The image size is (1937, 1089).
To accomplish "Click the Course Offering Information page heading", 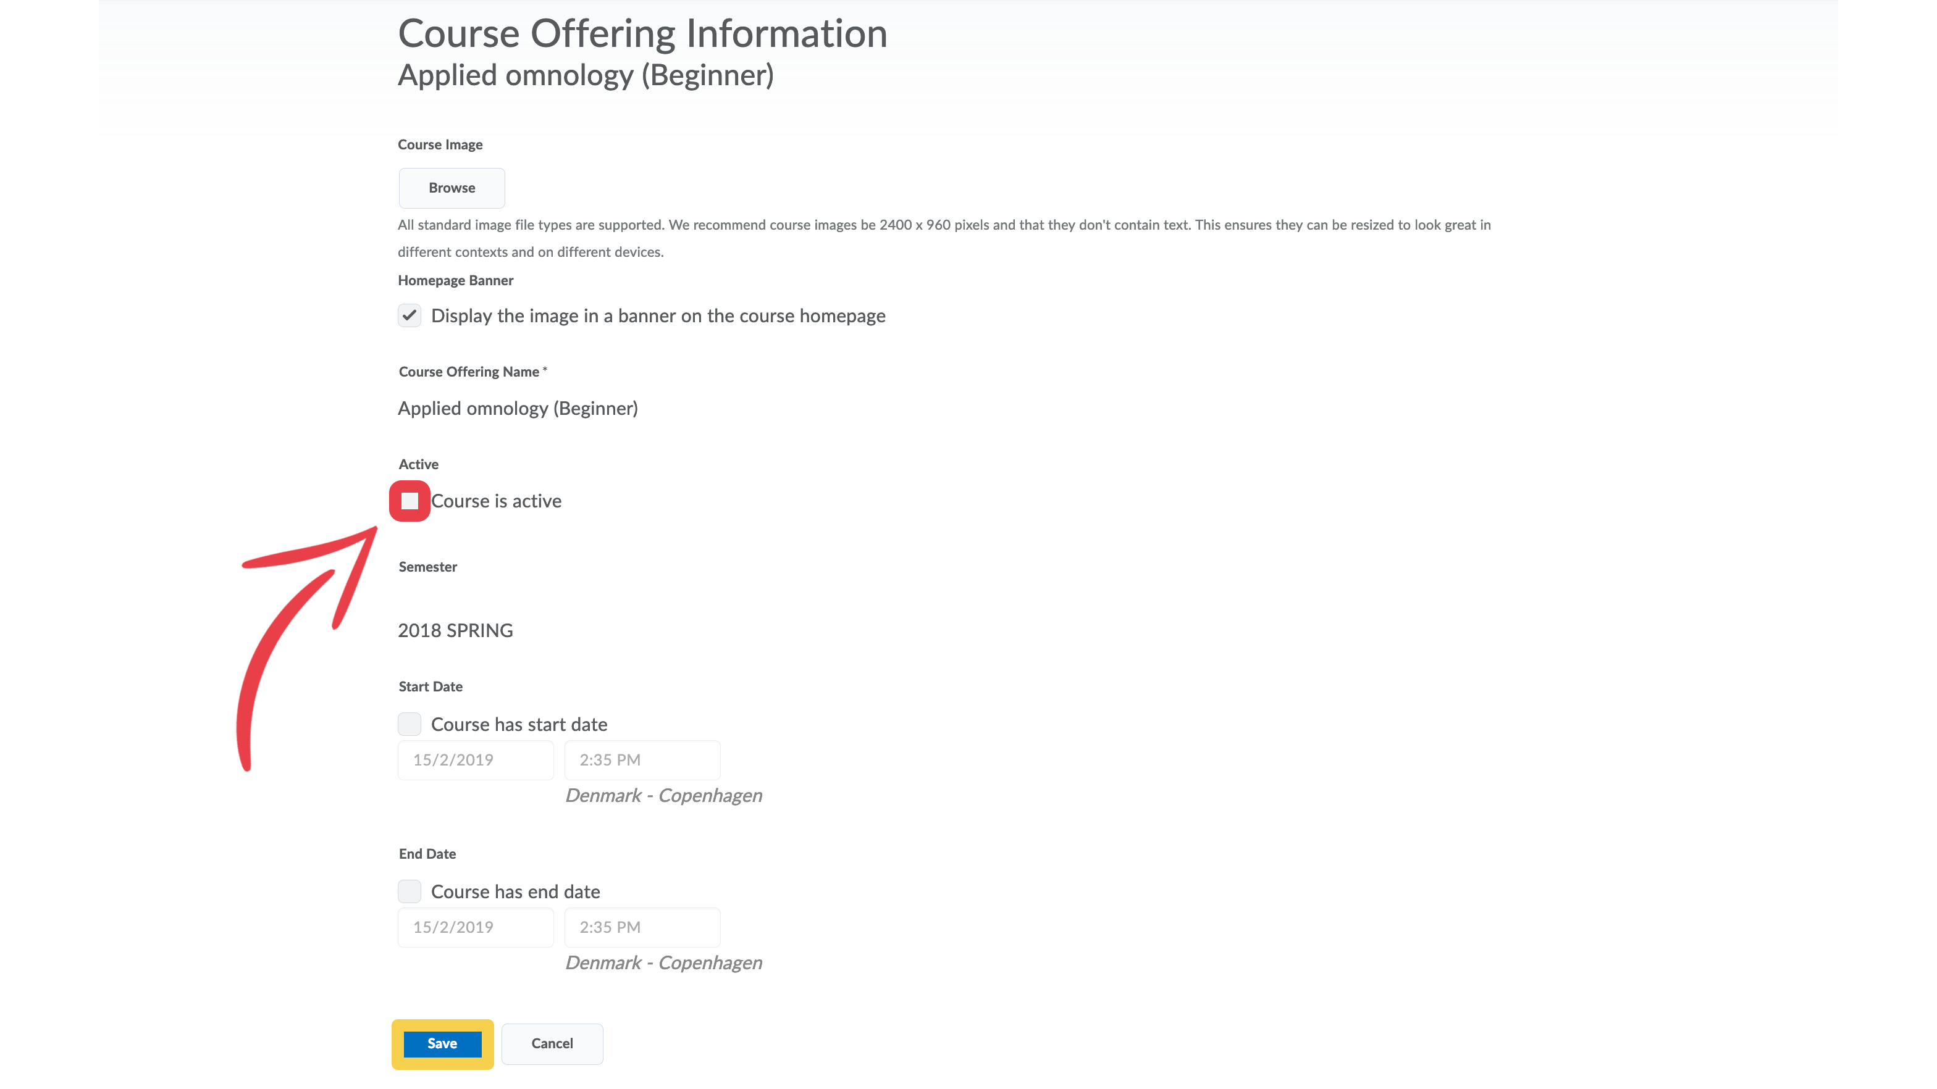I will (642, 34).
